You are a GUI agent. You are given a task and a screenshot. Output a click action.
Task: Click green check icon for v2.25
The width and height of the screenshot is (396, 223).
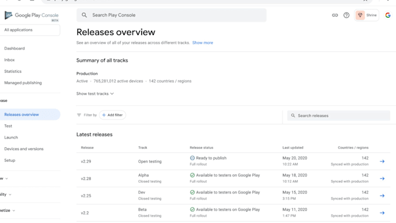pyautogui.click(x=192, y=193)
